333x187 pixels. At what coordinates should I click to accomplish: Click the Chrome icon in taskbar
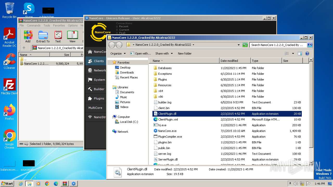point(47,184)
